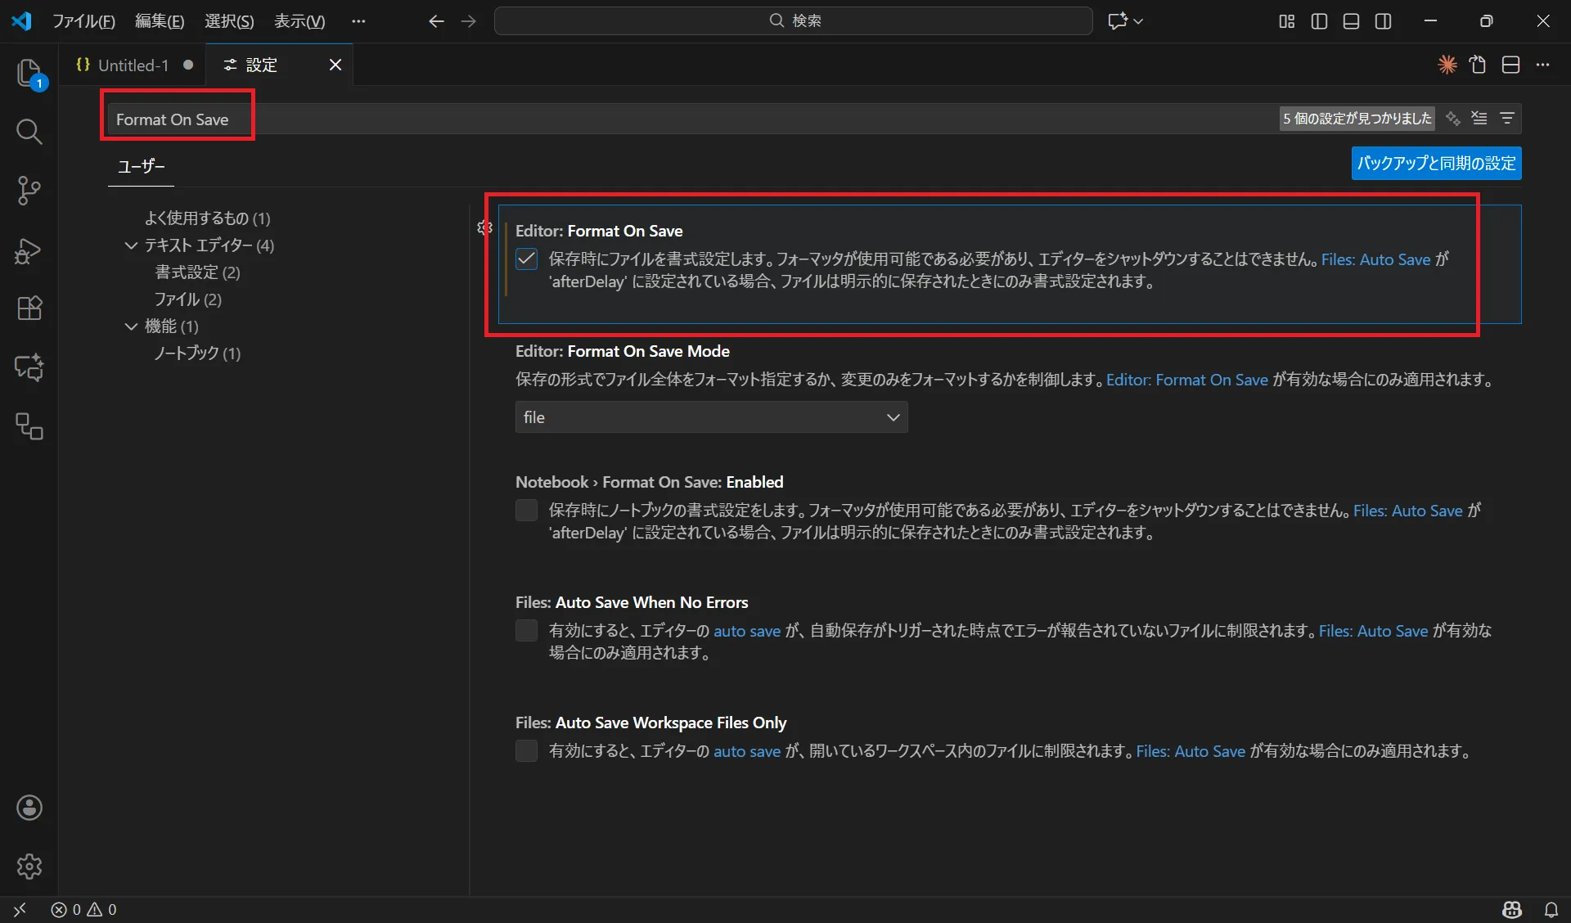
Task: Open the Run and Debug view
Action: click(29, 250)
